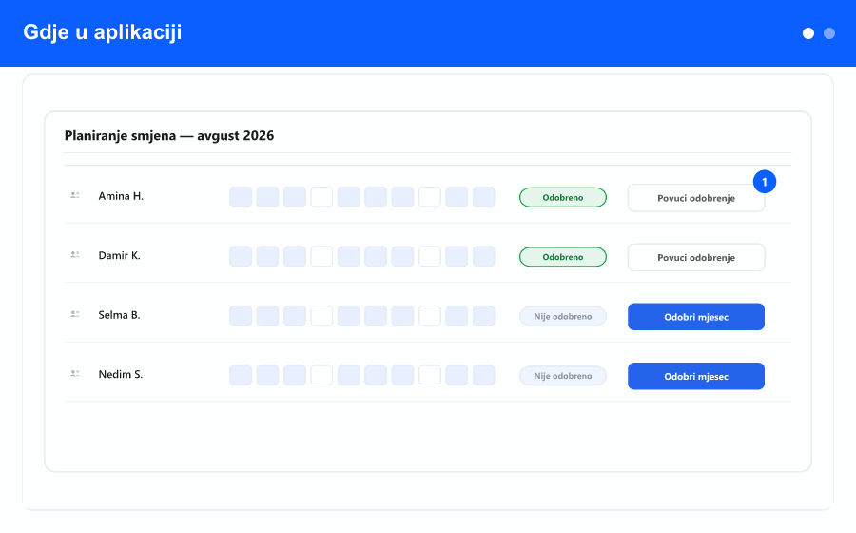This screenshot has width=856, height=533.
Task: Click the Odobreno badge for Damir K.
Action: click(563, 257)
